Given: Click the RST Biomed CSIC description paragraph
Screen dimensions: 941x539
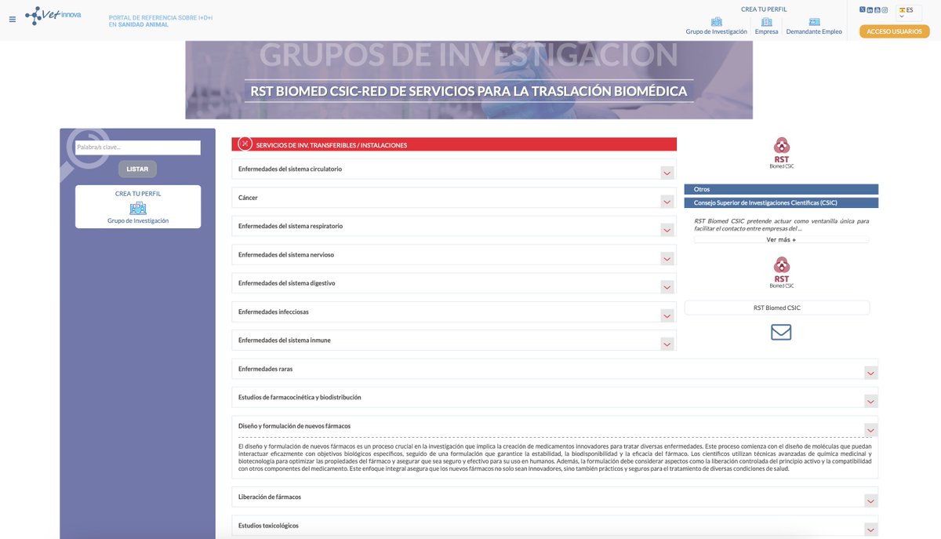Looking at the screenshot, I should click(x=781, y=224).
